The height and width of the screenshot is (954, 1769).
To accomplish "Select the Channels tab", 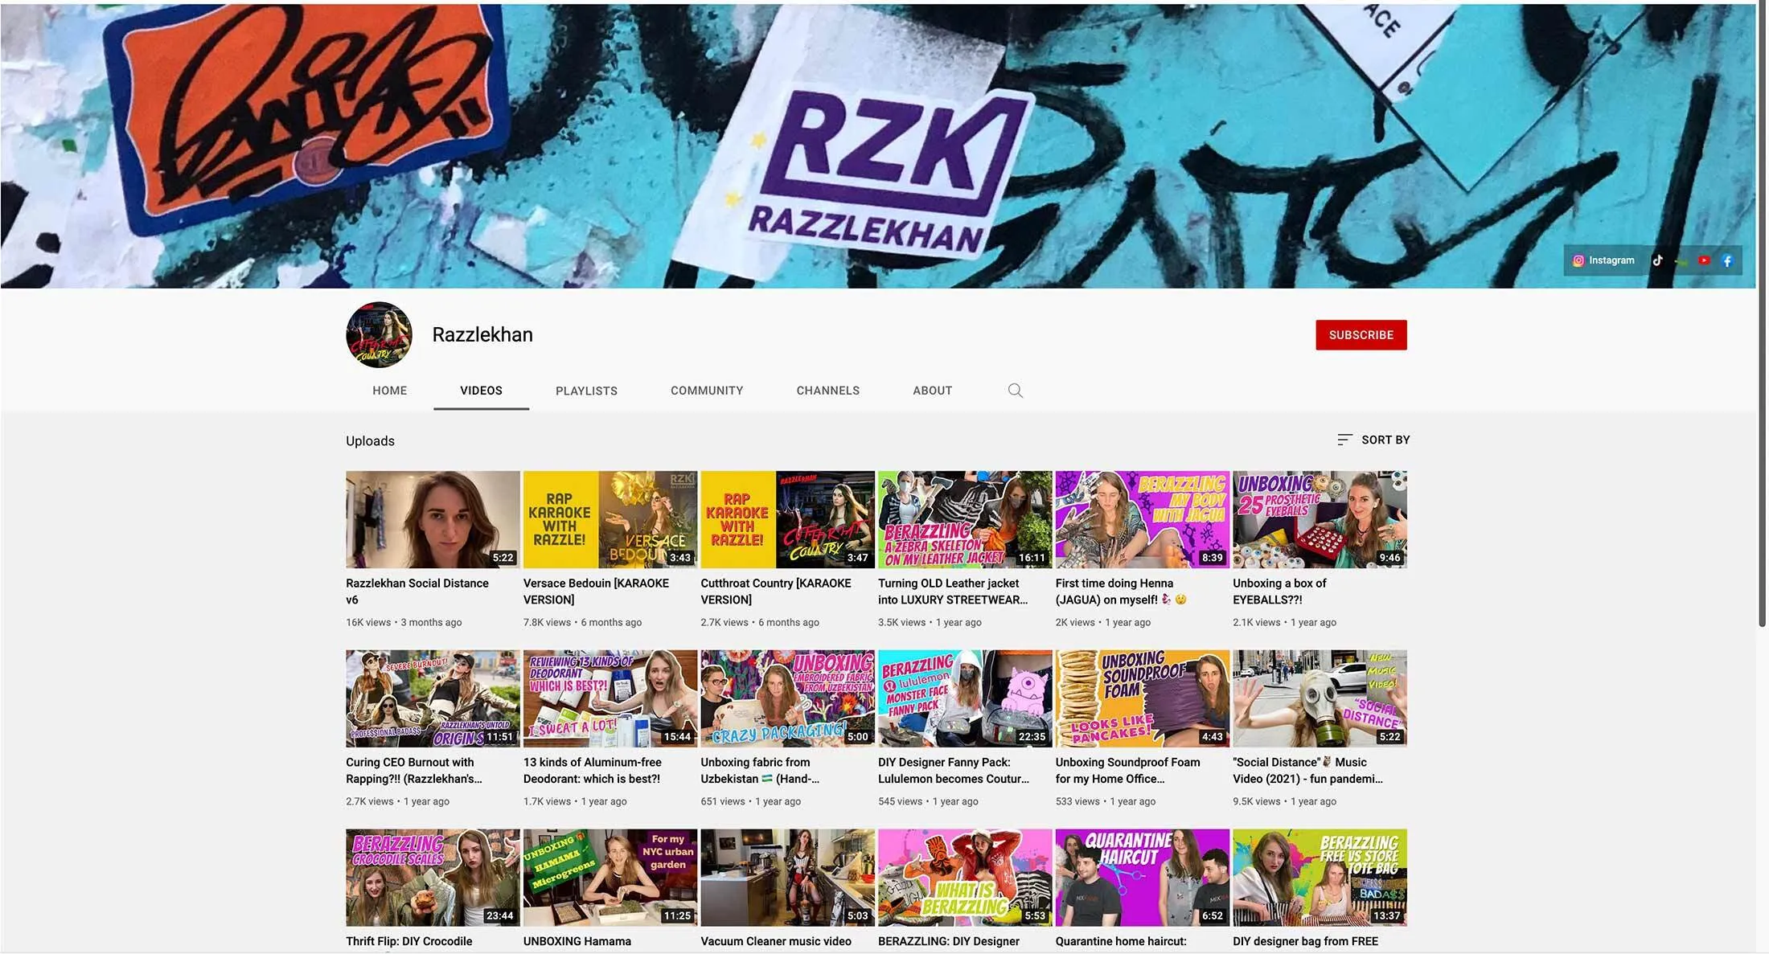I will (x=827, y=391).
